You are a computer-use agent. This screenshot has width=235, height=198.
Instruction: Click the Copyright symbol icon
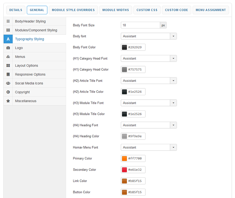pyautogui.click(x=8, y=92)
